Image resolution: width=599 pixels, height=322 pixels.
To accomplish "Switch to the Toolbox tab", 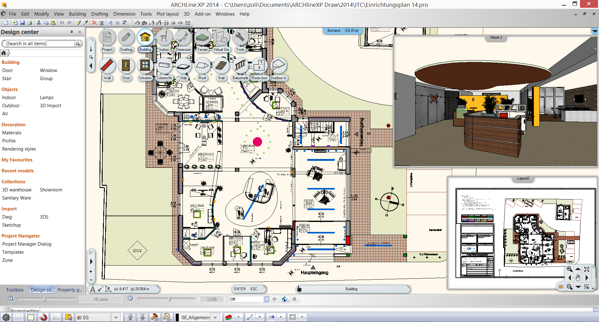I will click(x=15, y=290).
